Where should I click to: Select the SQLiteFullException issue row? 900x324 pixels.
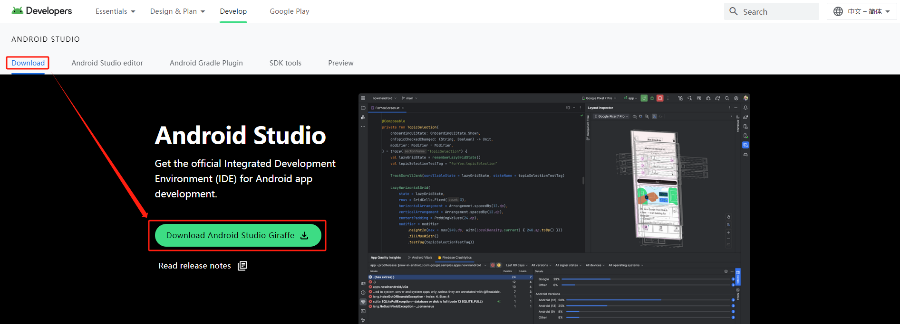[450, 301]
